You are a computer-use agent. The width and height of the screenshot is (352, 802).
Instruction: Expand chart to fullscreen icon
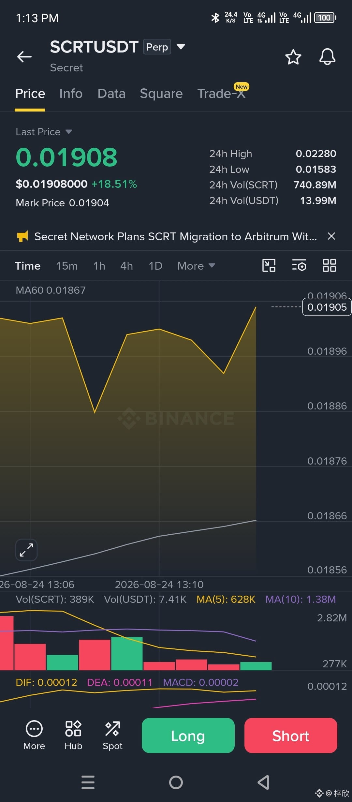[26, 550]
